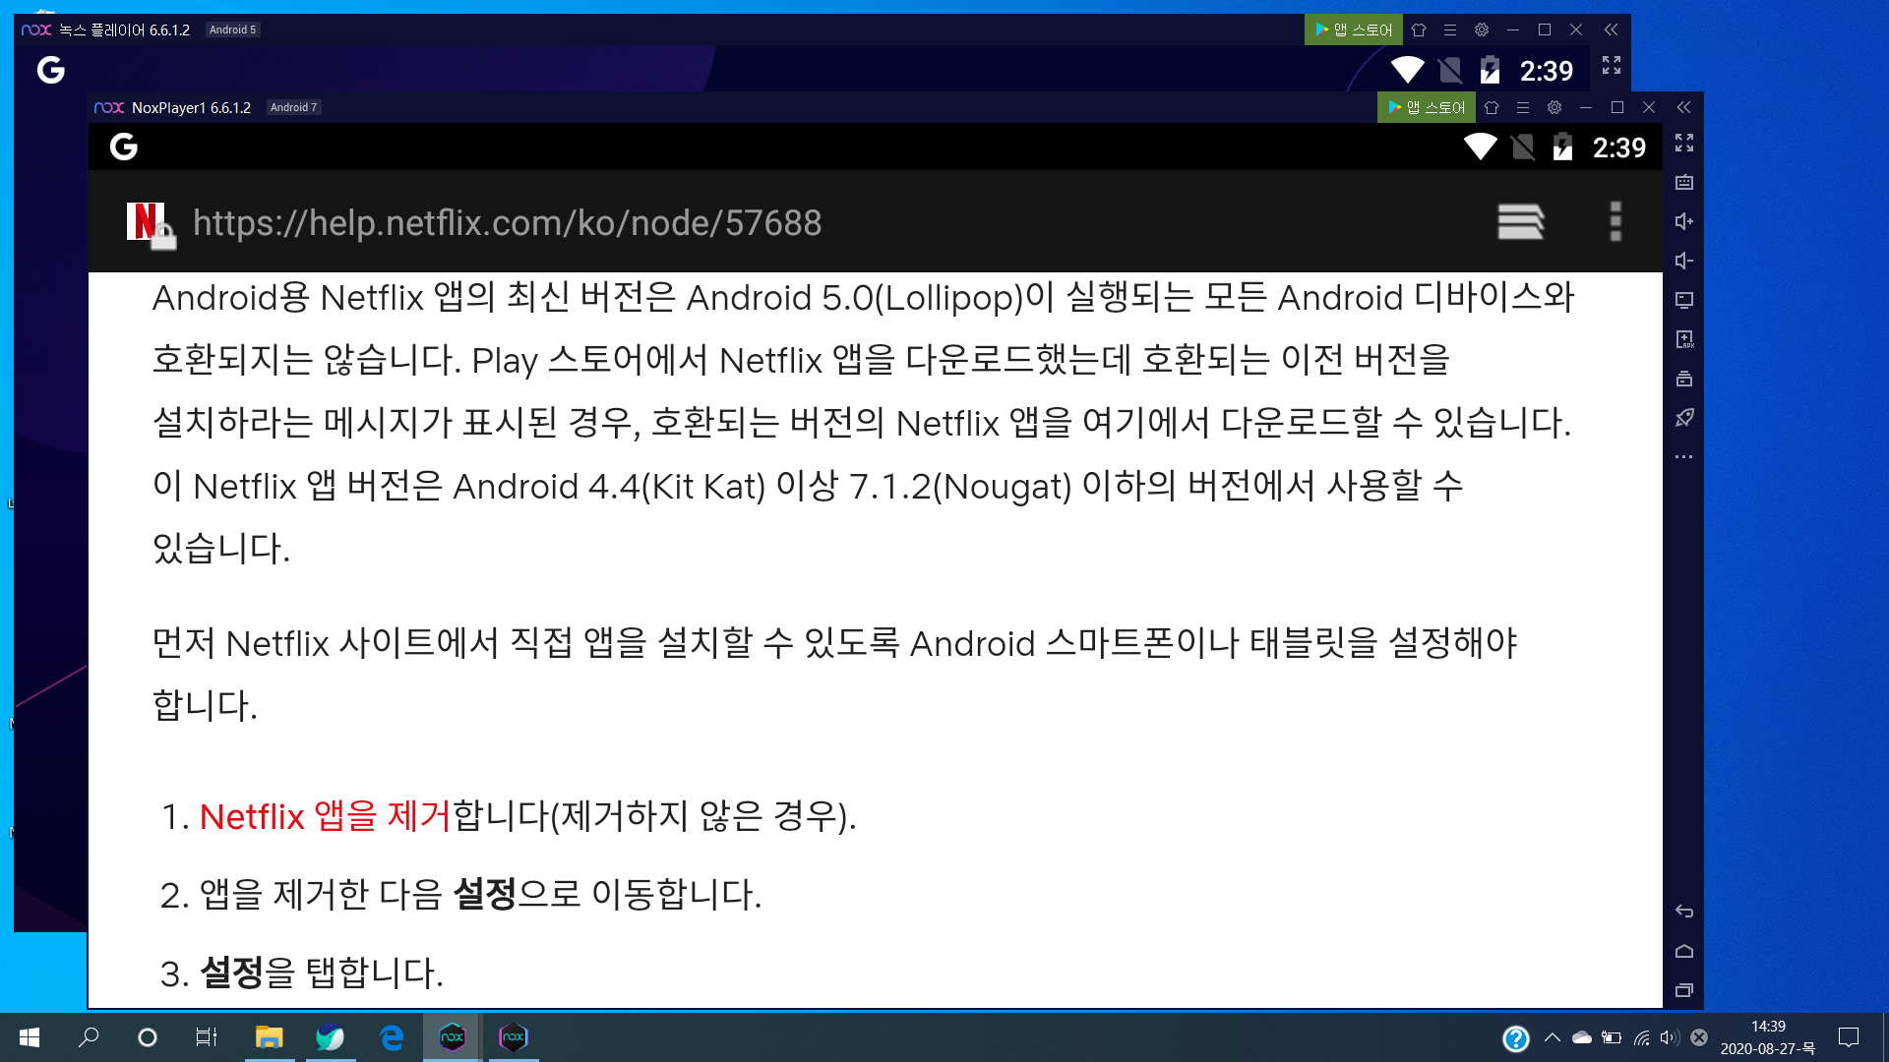Viewport: 1889px width, 1062px height.
Task: Collapse the NoxPlayer1 sidebar using the double chevron
Action: [1684, 107]
